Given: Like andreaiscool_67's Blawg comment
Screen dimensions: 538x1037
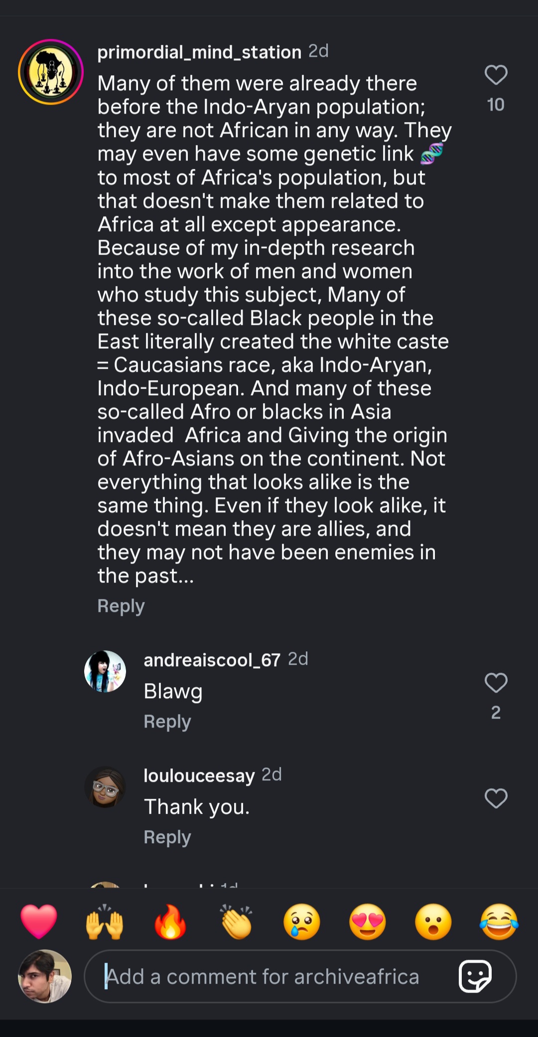Looking at the screenshot, I should [496, 683].
